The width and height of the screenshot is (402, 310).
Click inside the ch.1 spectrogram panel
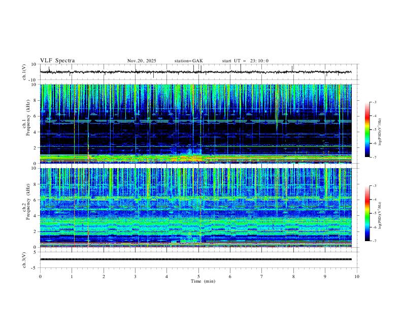195,124
